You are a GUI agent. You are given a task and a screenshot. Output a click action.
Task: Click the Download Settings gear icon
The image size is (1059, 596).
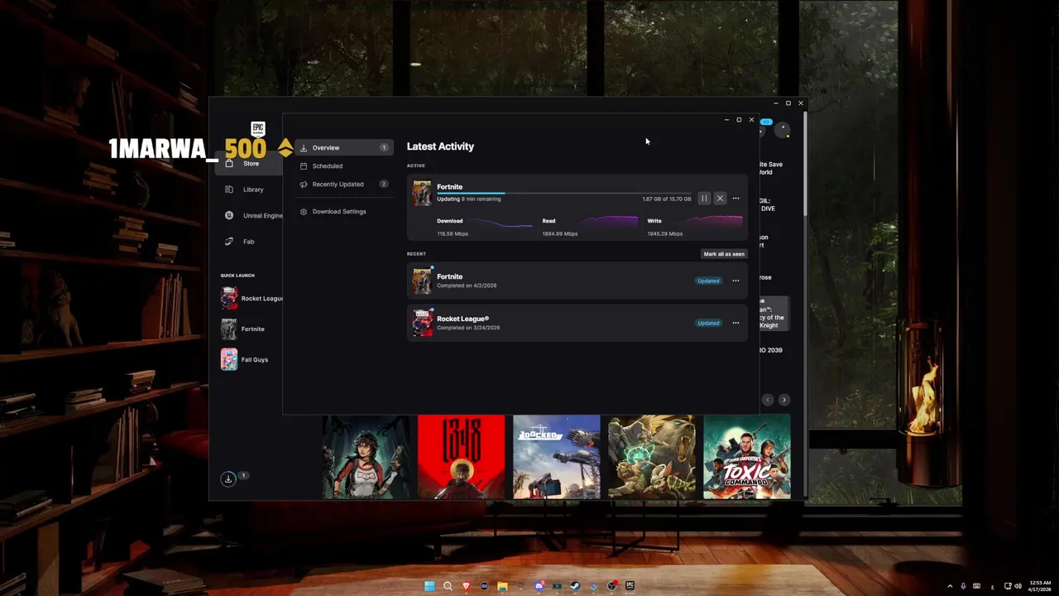point(304,212)
